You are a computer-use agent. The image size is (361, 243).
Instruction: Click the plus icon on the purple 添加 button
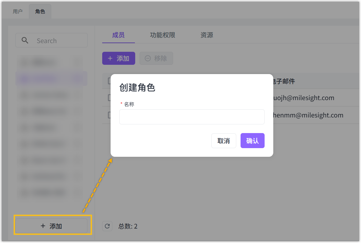[x=110, y=58]
